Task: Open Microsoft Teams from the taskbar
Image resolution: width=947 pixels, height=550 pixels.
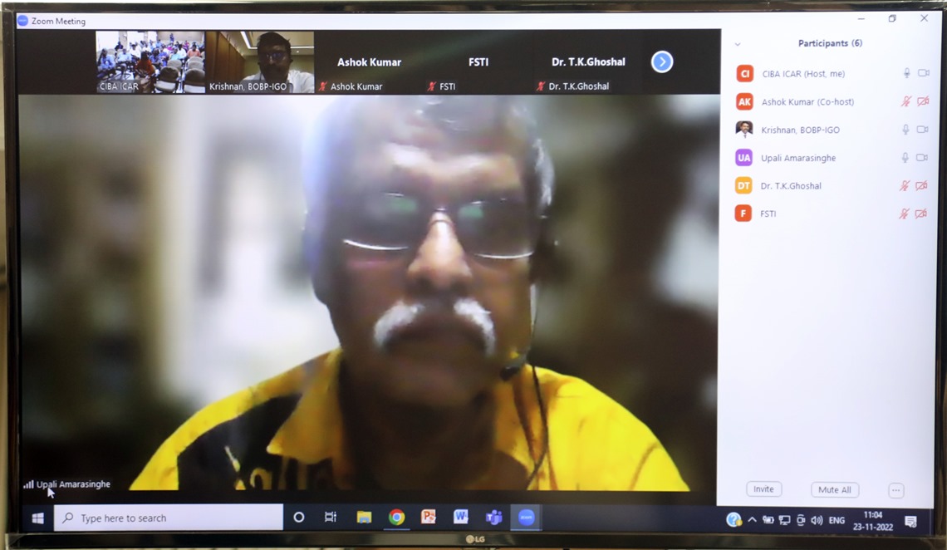Action: (494, 518)
